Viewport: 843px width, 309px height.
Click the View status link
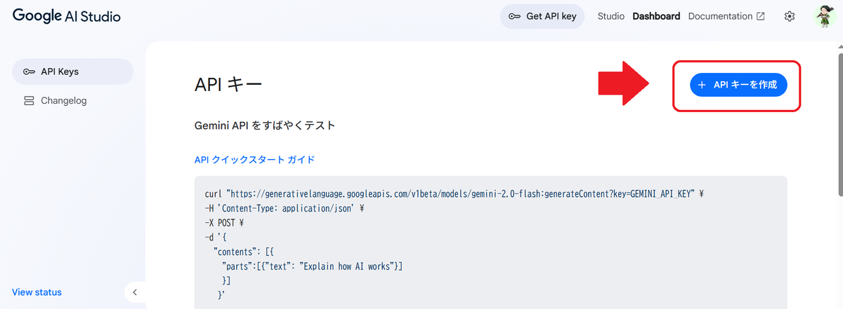pyautogui.click(x=37, y=292)
